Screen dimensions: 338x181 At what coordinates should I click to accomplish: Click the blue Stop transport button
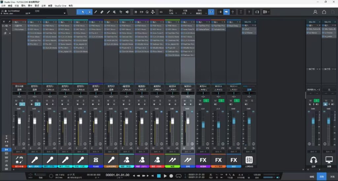tap(159, 176)
